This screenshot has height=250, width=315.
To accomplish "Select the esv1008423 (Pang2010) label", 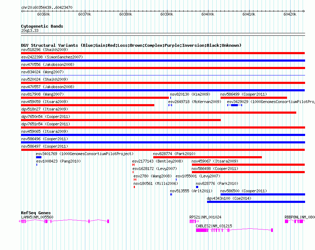I will (x=58, y=161).
